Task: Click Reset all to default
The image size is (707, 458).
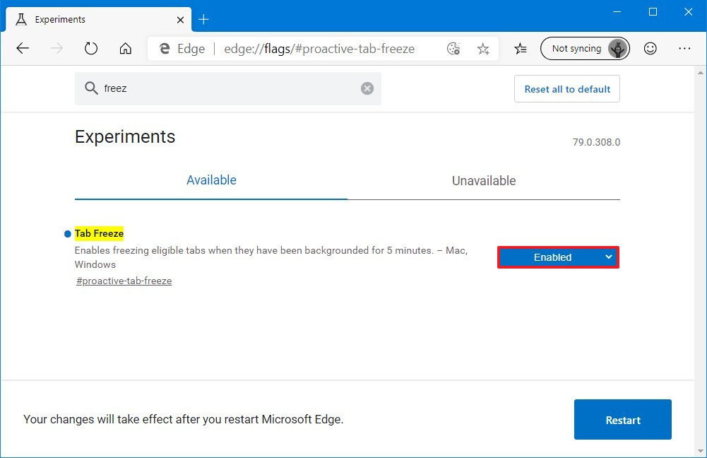Action: point(566,89)
